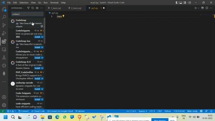This screenshot has width=215, height=121.
Task: Click Connect to Google Cloud status item
Action: [60, 111]
